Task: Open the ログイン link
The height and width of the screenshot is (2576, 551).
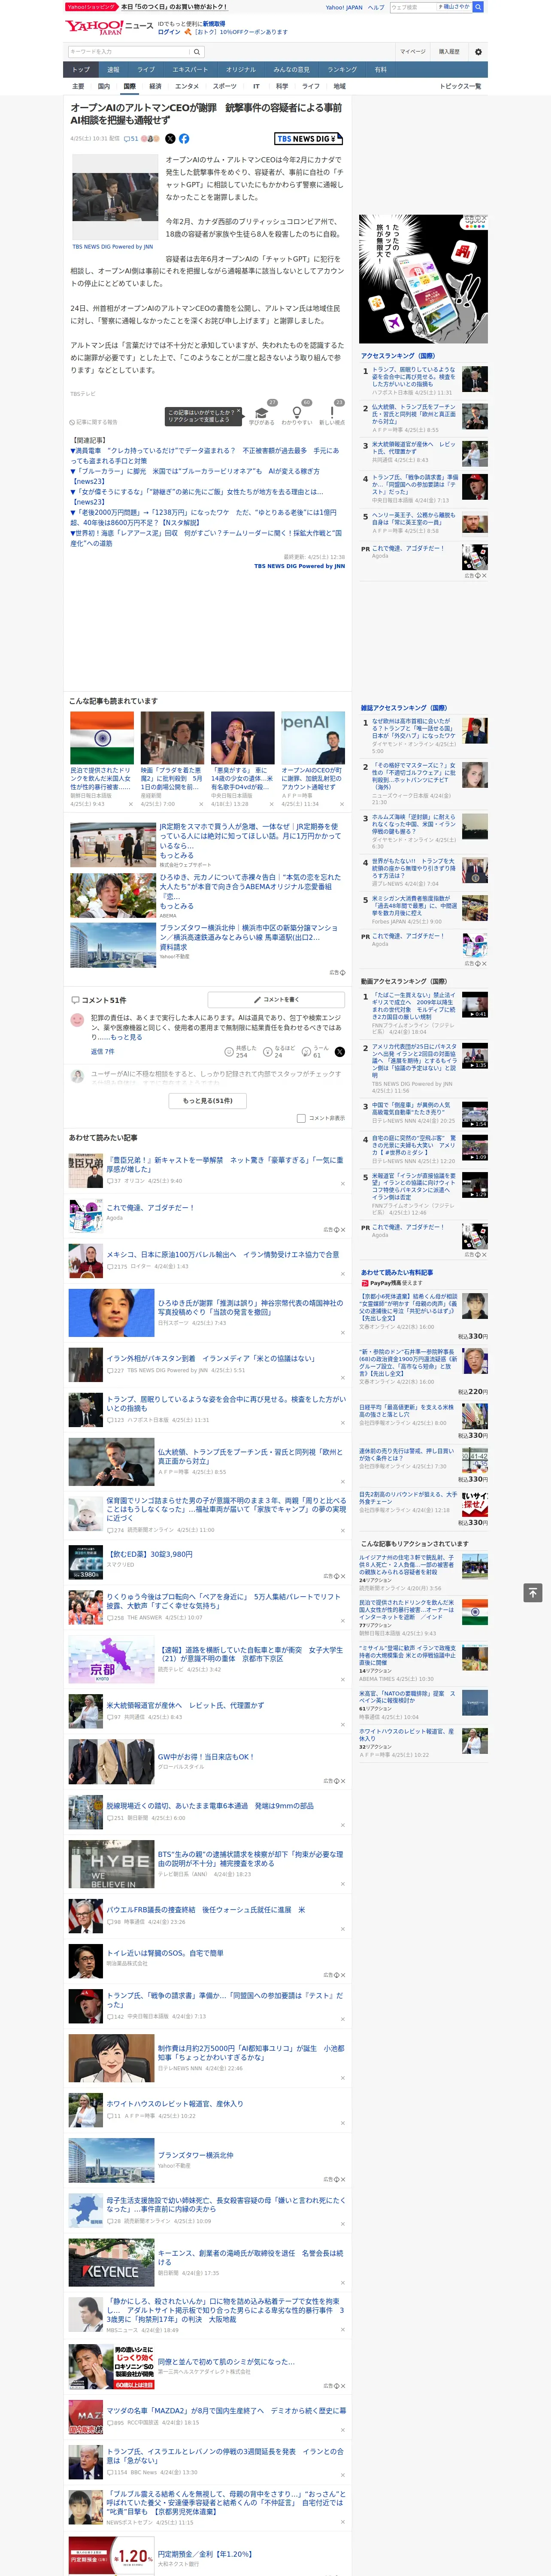Action: click(169, 31)
